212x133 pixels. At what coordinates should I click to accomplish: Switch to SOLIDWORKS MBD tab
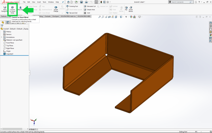click(x=84, y=16)
